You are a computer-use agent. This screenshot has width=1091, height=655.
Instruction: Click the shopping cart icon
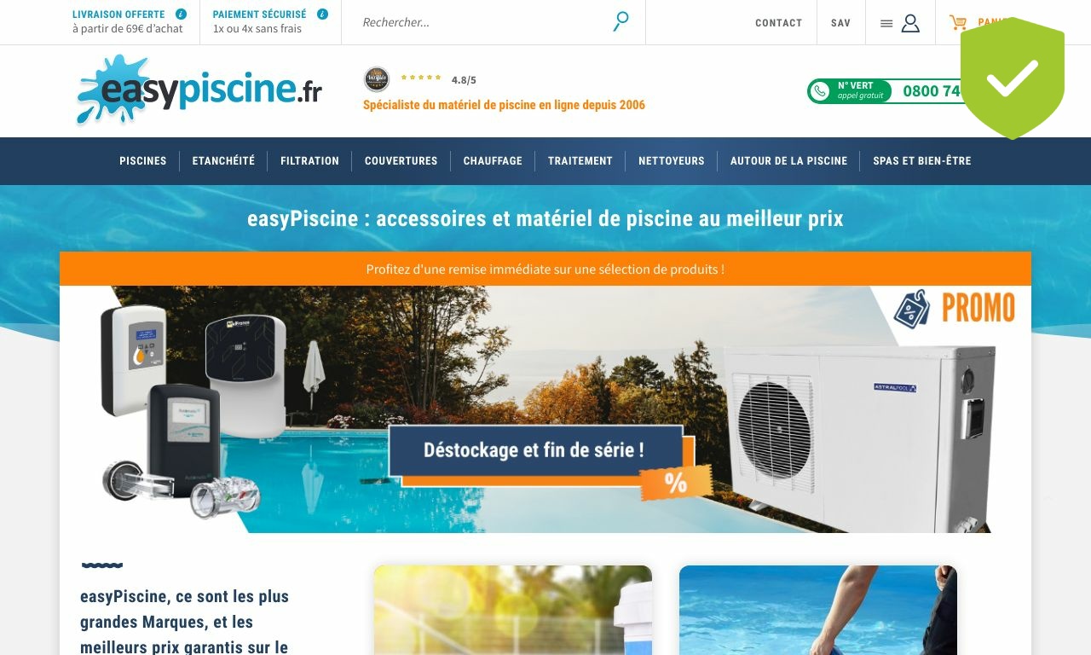coord(958,23)
